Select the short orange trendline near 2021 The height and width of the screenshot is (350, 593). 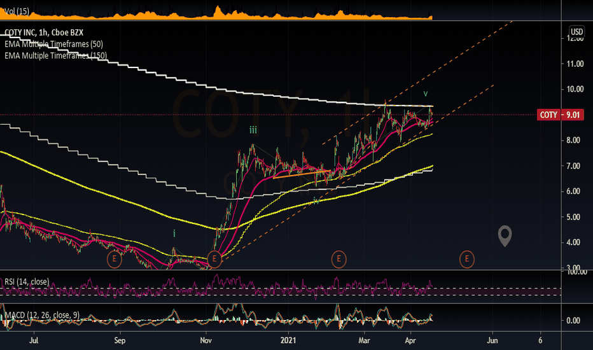(x=302, y=174)
